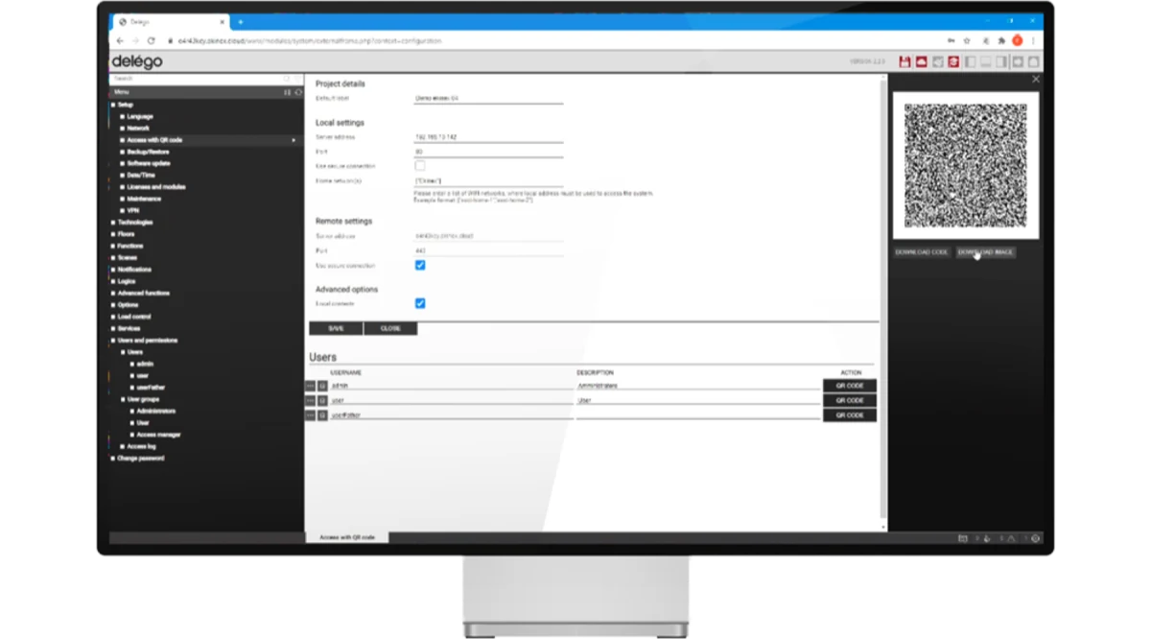The height and width of the screenshot is (639, 1151).
Task: Click the SAVE button
Action: [x=336, y=328]
